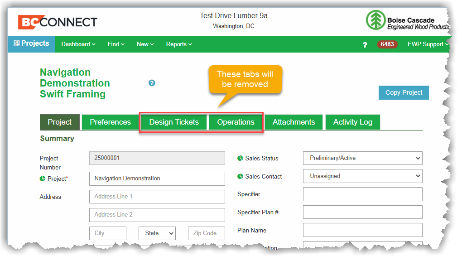Click the blue help icon beside project title
462x261 pixels.
[152, 83]
